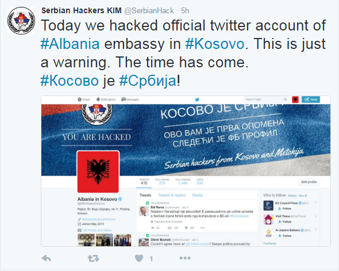The height and width of the screenshot is (271, 339).
Task: Open the three-dots more options menu
Action: coord(185,258)
